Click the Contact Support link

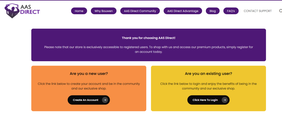(257, 11)
